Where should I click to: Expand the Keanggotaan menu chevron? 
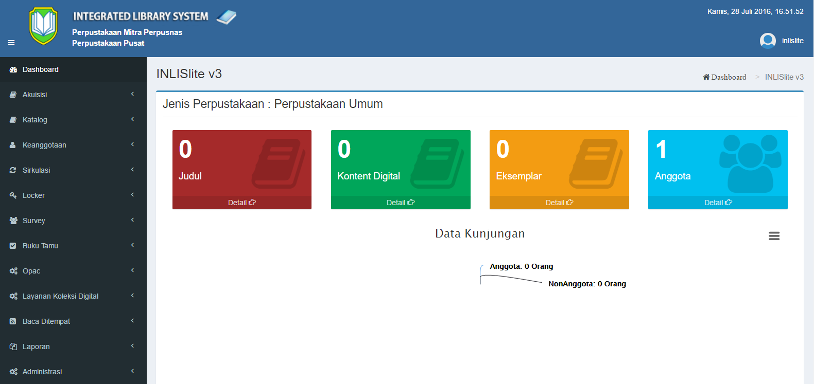pos(132,144)
